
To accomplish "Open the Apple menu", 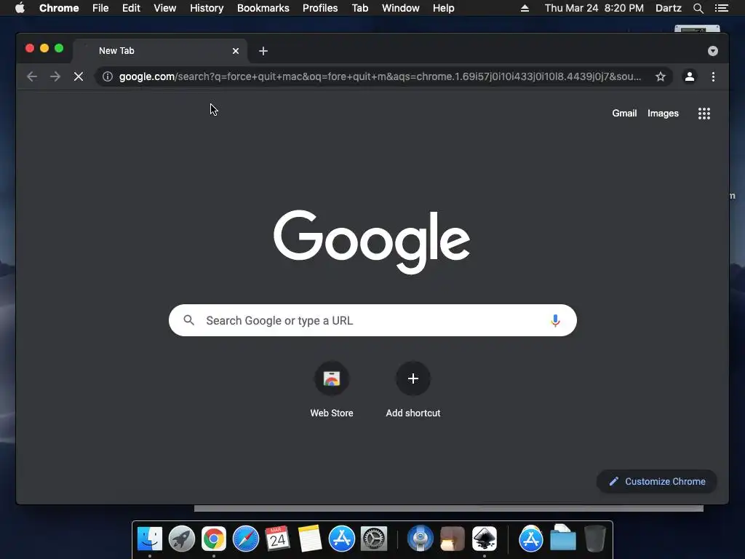I will 20,8.
